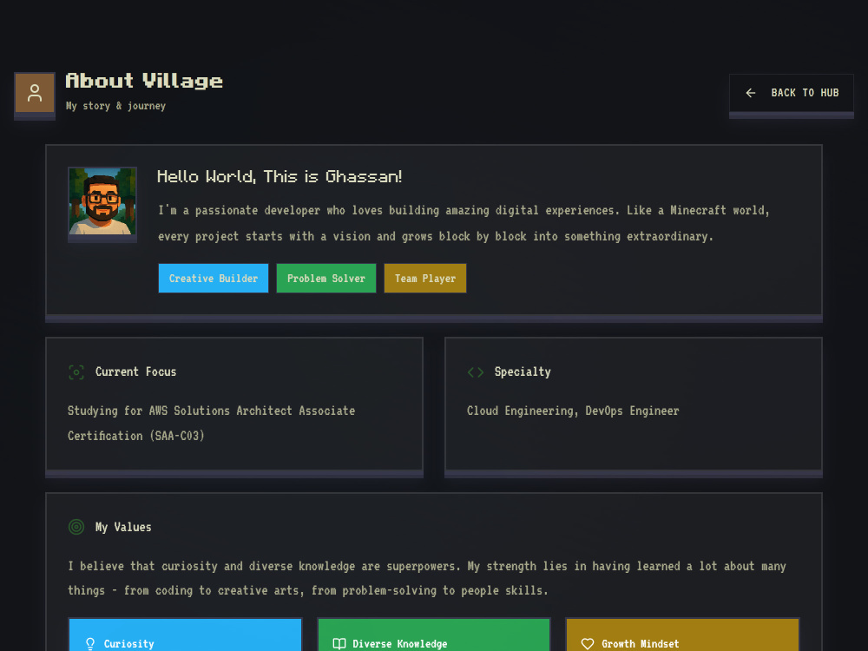868x651 pixels.
Task: Click the Diverse Knowledge book icon
Action: [339, 644]
